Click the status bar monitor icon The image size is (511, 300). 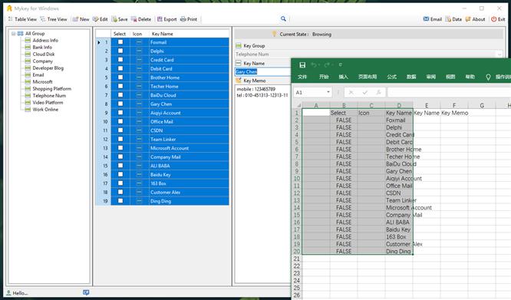pyautogui.click(x=86, y=292)
